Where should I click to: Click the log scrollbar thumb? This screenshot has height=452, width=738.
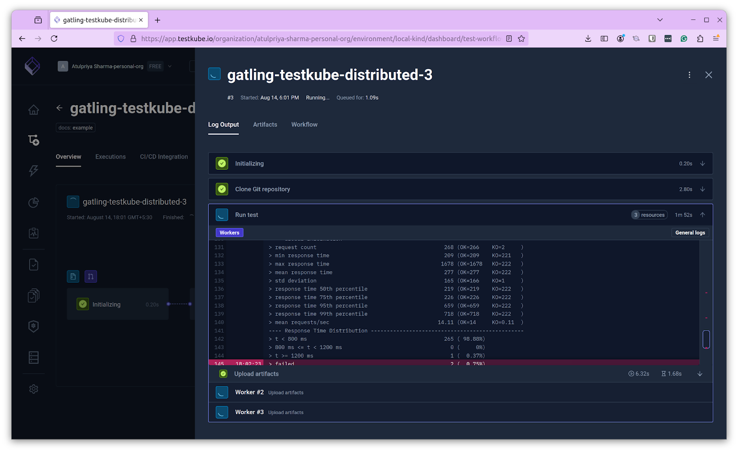[x=706, y=339]
